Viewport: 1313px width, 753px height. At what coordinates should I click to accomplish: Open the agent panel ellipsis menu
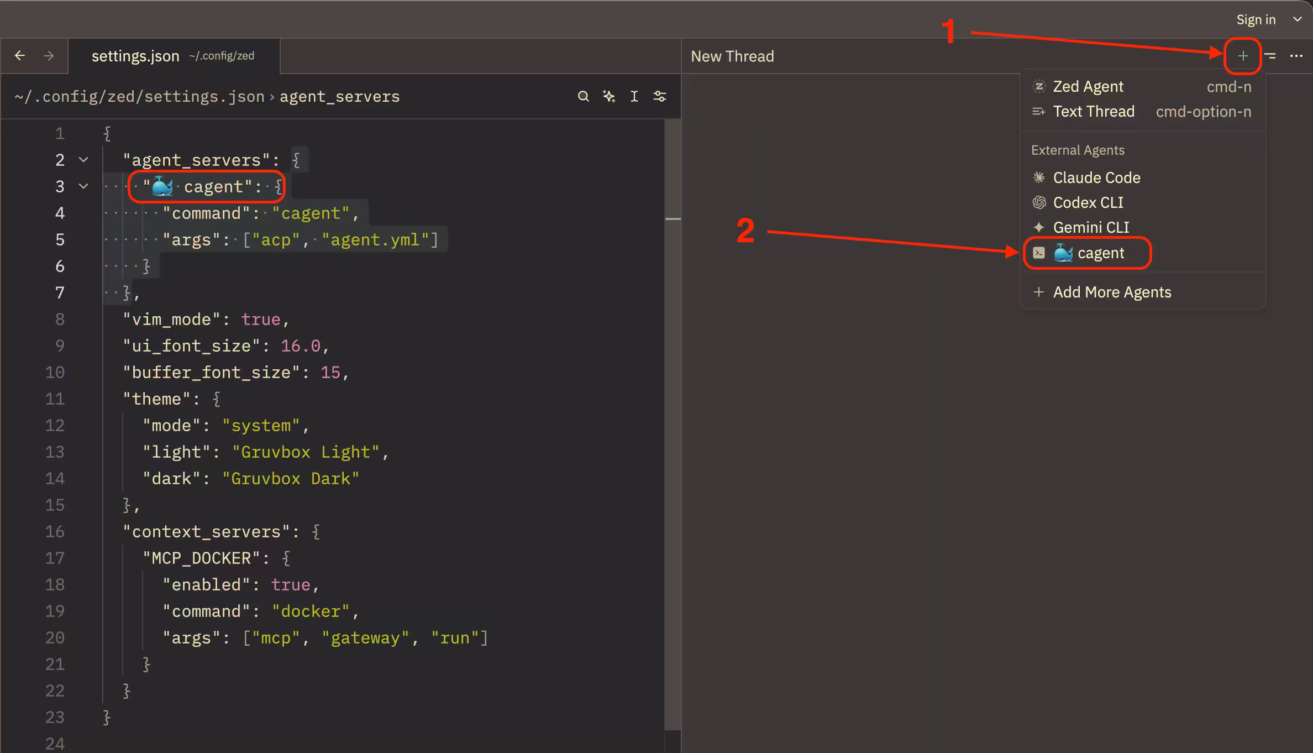[x=1297, y=56]
